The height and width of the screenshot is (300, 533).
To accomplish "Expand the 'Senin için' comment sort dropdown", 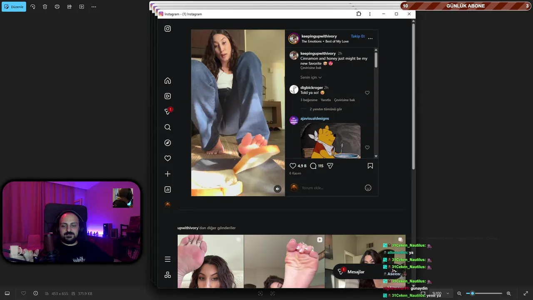I will [x=311, y=77].
